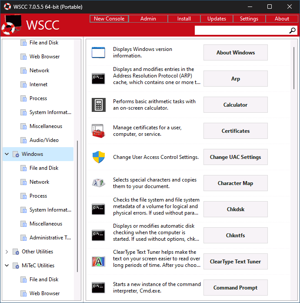The width and height of the screenshot is (300, 303).
Task: Click the Arp console icon
Action: (x=98, y=79)
